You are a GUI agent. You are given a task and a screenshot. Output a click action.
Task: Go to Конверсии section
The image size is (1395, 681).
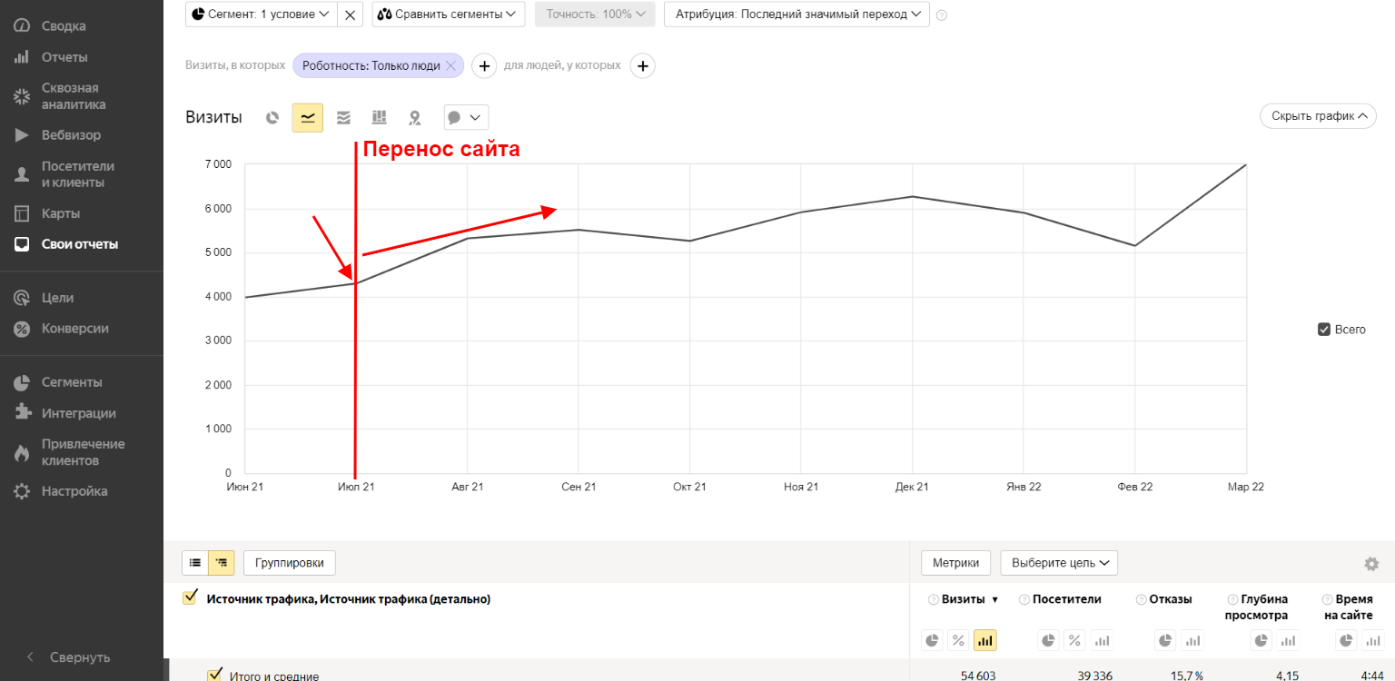pos(75,329)
